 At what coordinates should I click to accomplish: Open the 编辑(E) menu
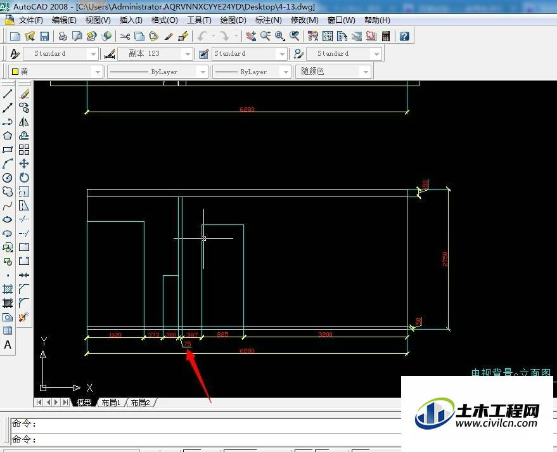[x=64, y=20]
